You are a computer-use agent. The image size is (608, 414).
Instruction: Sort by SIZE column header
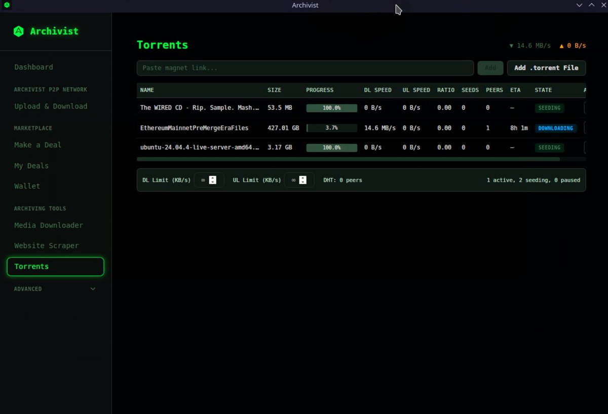click(275, 90)
